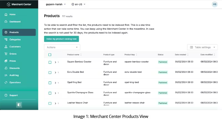This screenshot has height=119, width=222.
Task: Open the Leather Weave Chair product
Action: coord(78,103)
